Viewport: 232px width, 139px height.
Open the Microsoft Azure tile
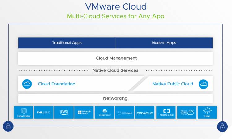pos(84,113)
